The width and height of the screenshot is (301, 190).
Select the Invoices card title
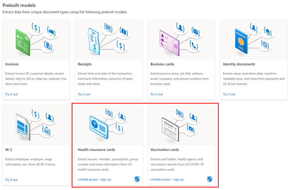click(x=12, y=64)
